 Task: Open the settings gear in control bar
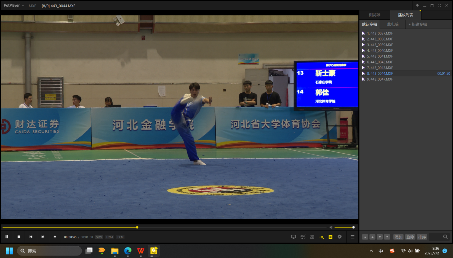340,237
